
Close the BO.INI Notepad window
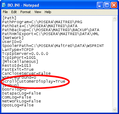[x=114, y=5]
